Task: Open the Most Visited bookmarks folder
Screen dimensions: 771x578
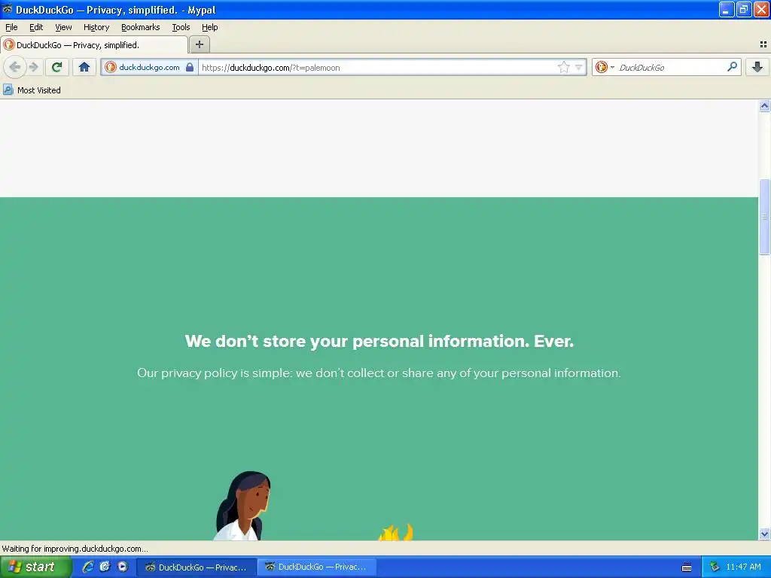Action: [x=32, y=90]
